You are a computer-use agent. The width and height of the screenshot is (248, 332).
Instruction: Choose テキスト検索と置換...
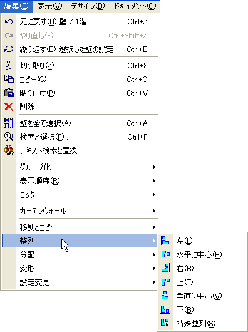pyautogui.click(x=80, y=151)
